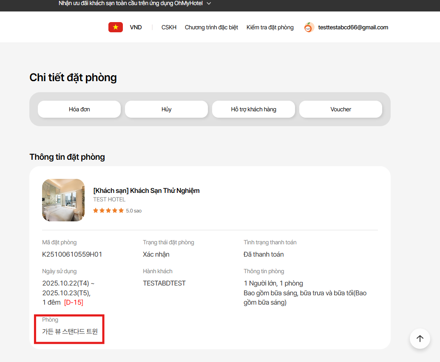The image size is (440, 362).
Task: Click the Hủy button
Action: tap(166, 109)
